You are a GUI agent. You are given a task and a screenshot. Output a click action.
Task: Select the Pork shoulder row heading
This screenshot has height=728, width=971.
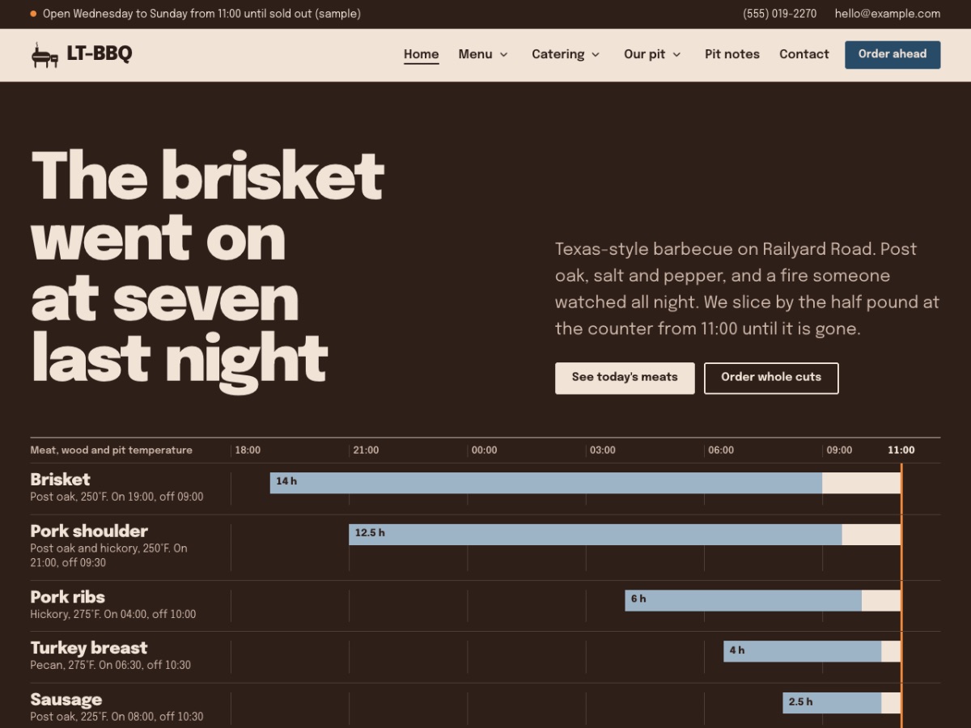89,531
